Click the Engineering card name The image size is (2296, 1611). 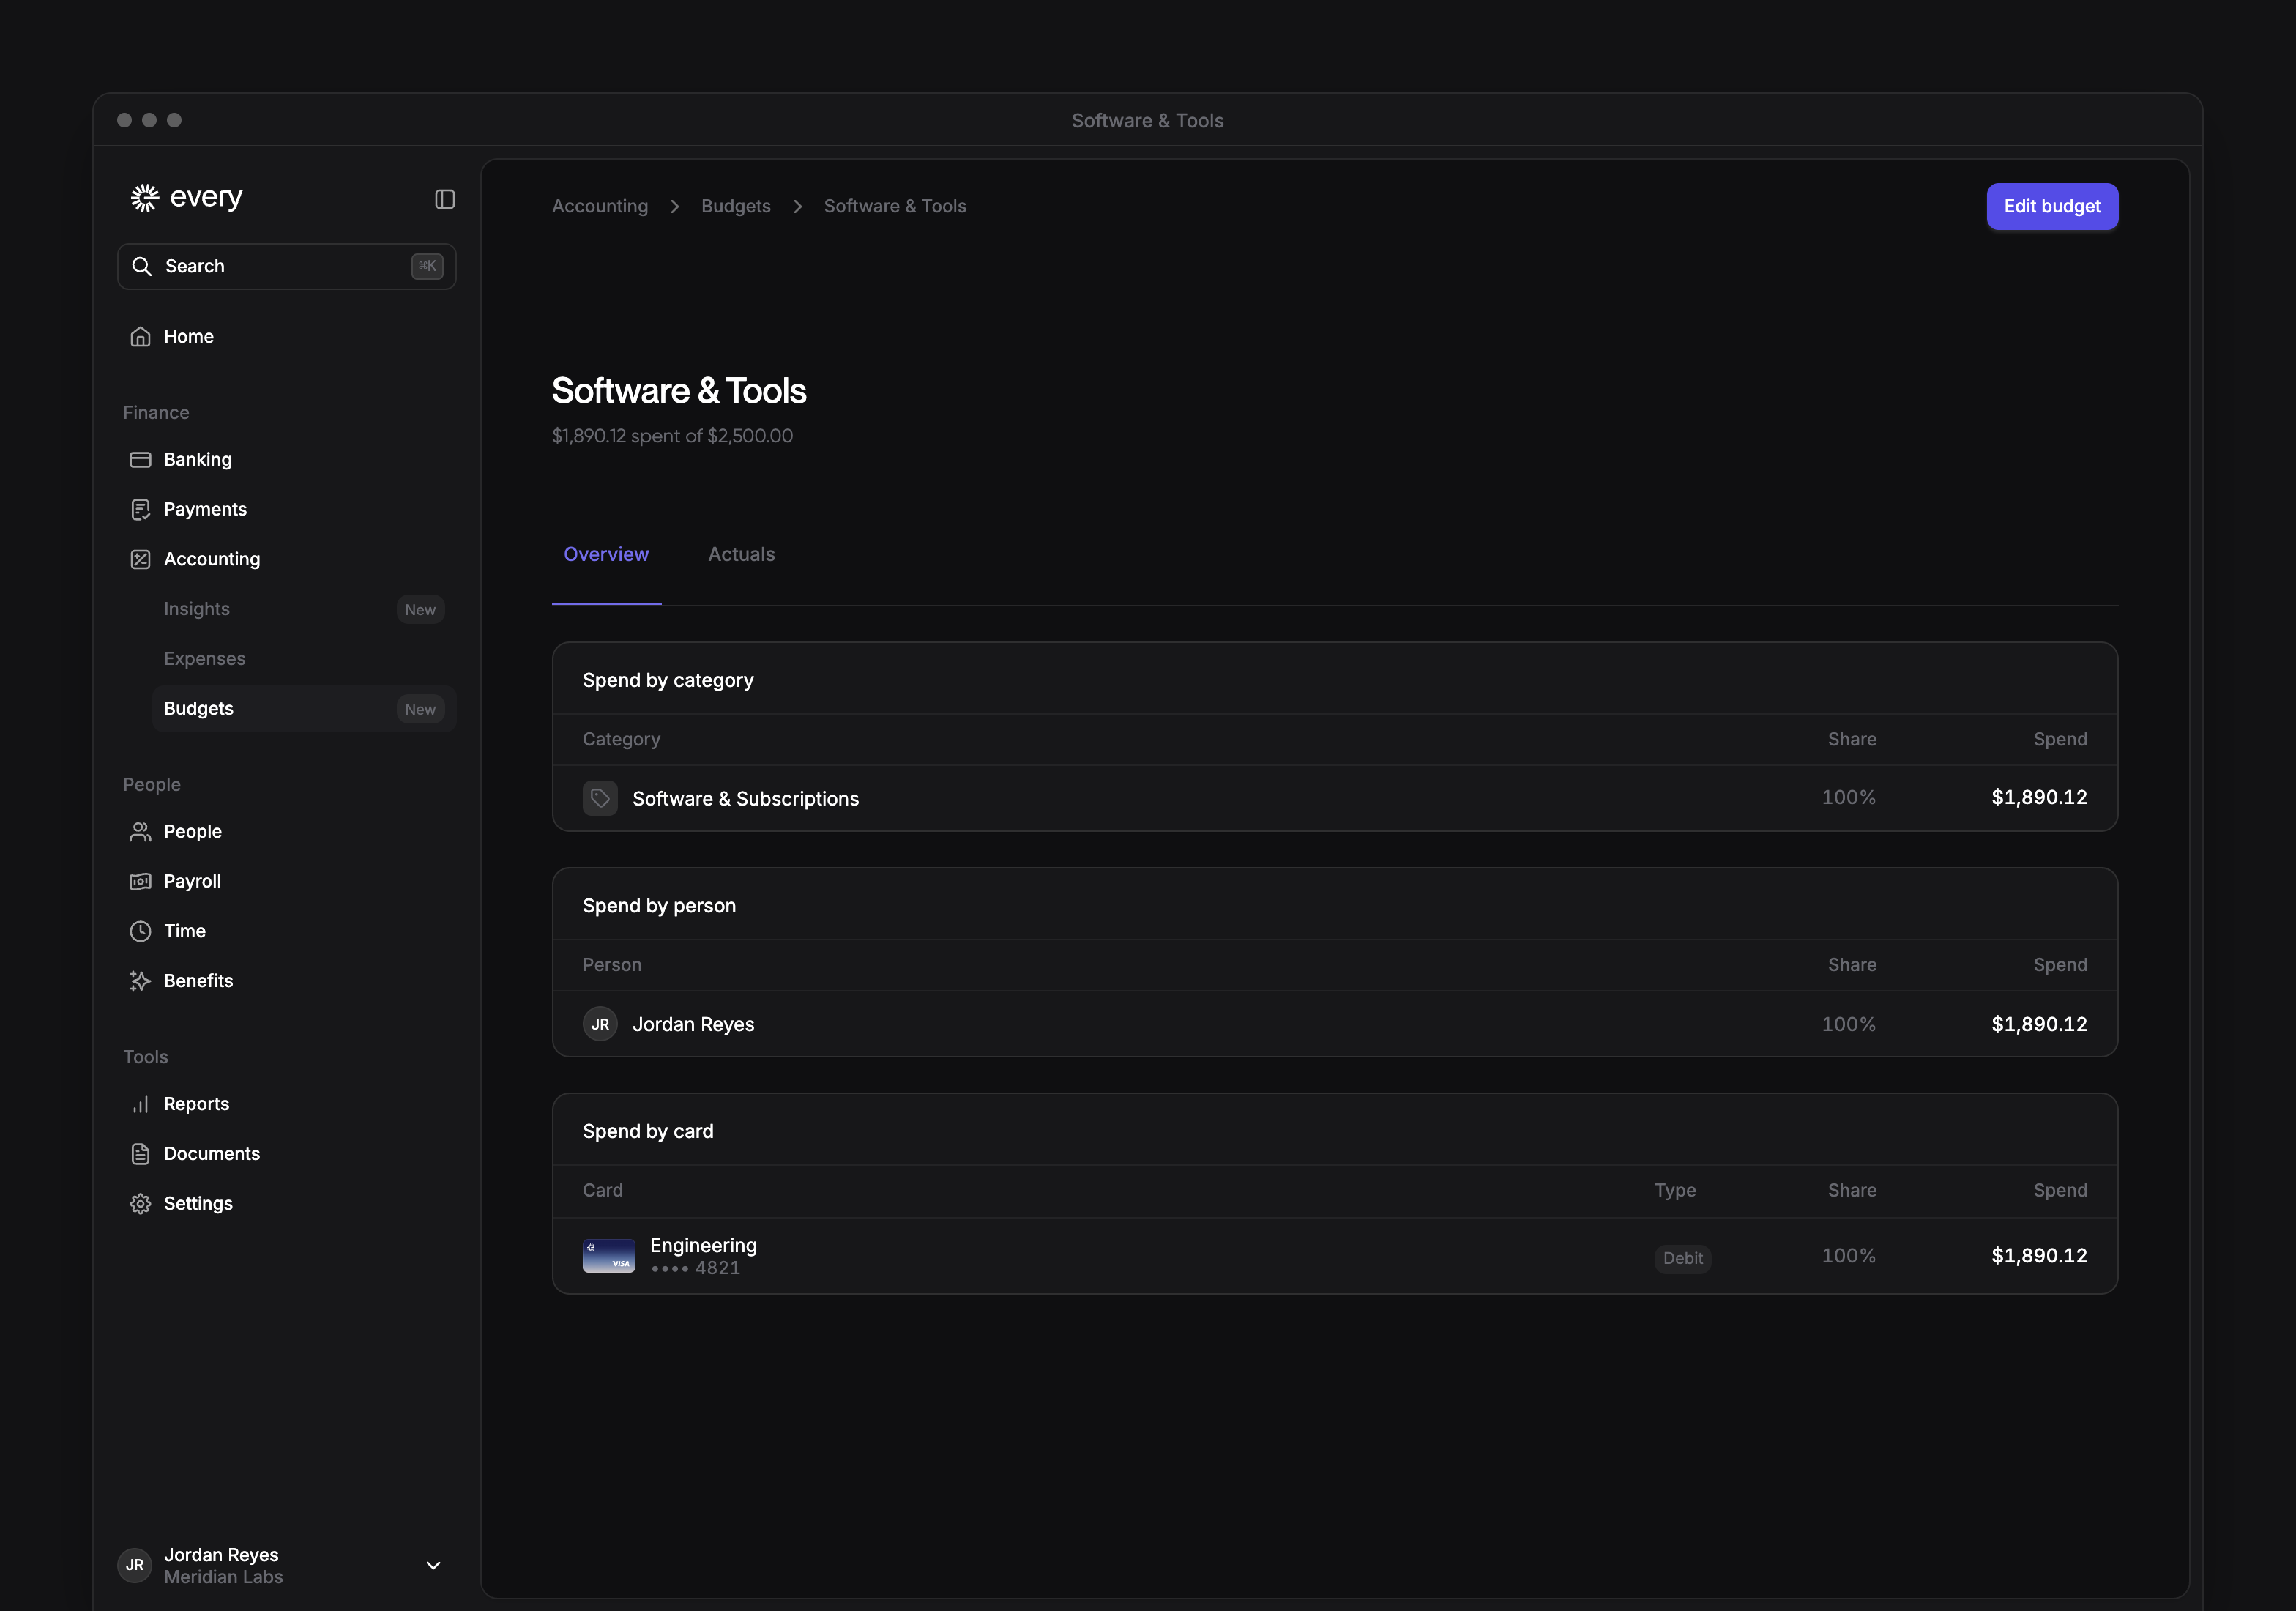coord(703,1245)
